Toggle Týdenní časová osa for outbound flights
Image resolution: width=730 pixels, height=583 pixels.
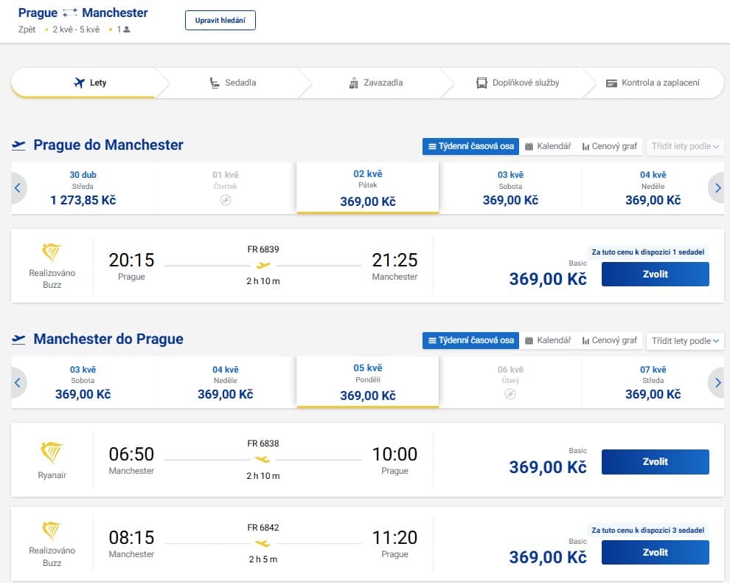click(470, 146)
